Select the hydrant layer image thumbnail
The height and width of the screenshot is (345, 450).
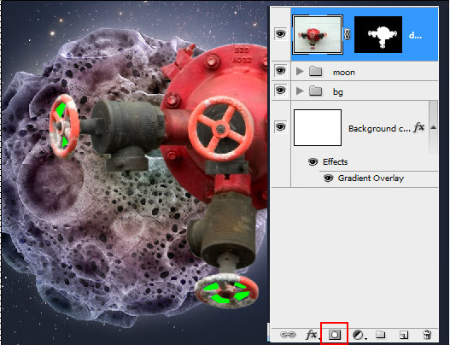318,35
